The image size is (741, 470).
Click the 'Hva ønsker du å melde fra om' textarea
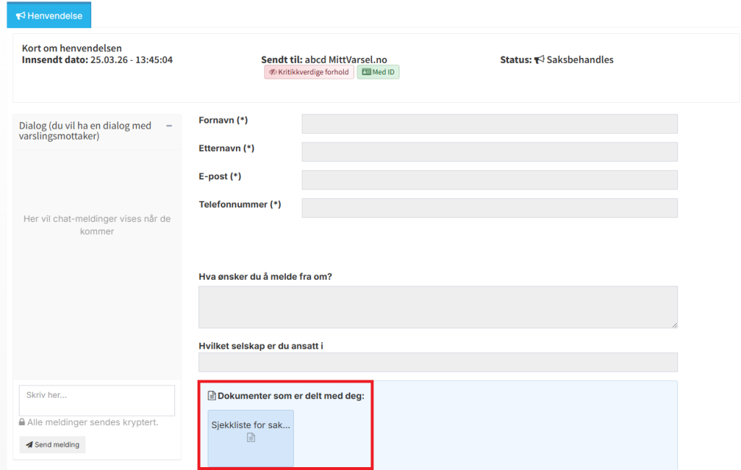pyautogui.click(x=438, y=307)
